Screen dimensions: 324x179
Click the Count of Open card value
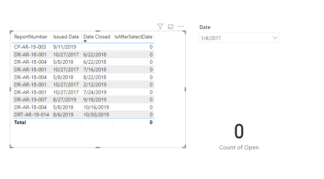point(239,131)
